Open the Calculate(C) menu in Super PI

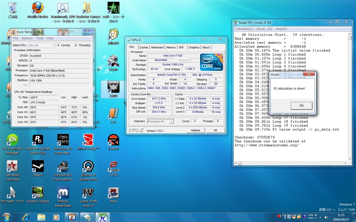pyautogui.click(x=244, y=29)
